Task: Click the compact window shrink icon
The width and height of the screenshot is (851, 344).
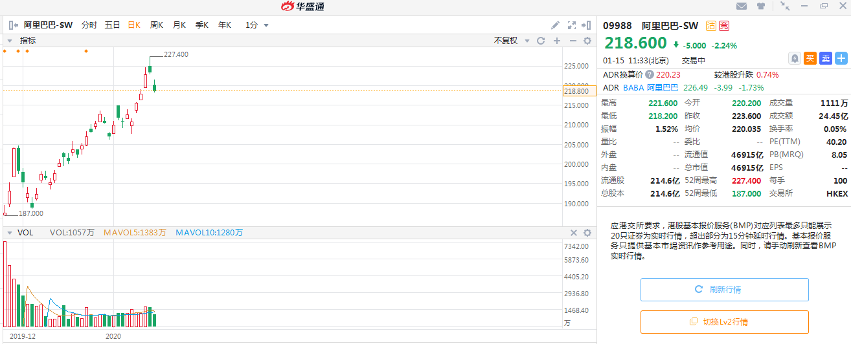Action: (786, 6)
